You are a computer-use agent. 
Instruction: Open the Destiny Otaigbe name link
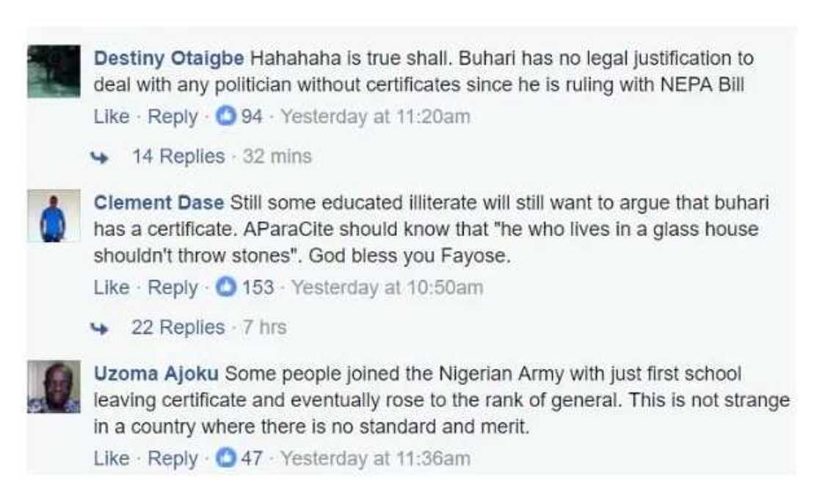click(170, 58)
